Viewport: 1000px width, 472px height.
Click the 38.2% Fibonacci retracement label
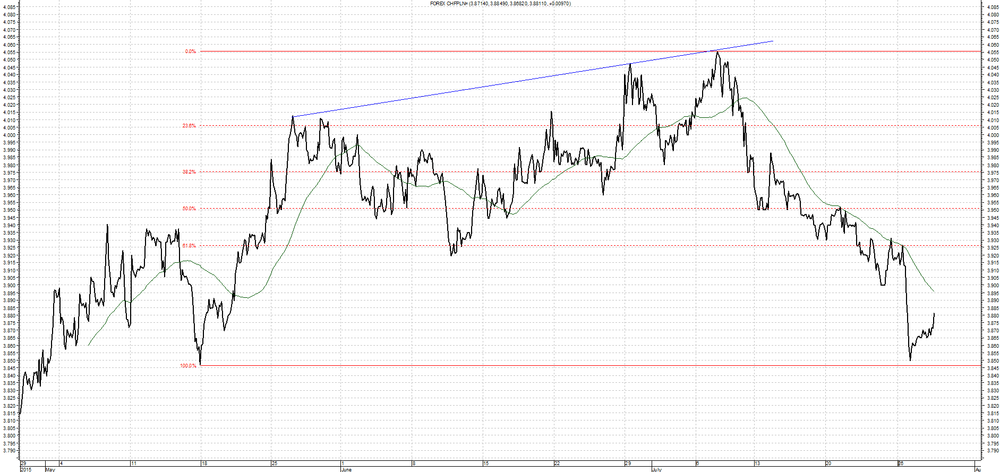click(x=189, y=172)
